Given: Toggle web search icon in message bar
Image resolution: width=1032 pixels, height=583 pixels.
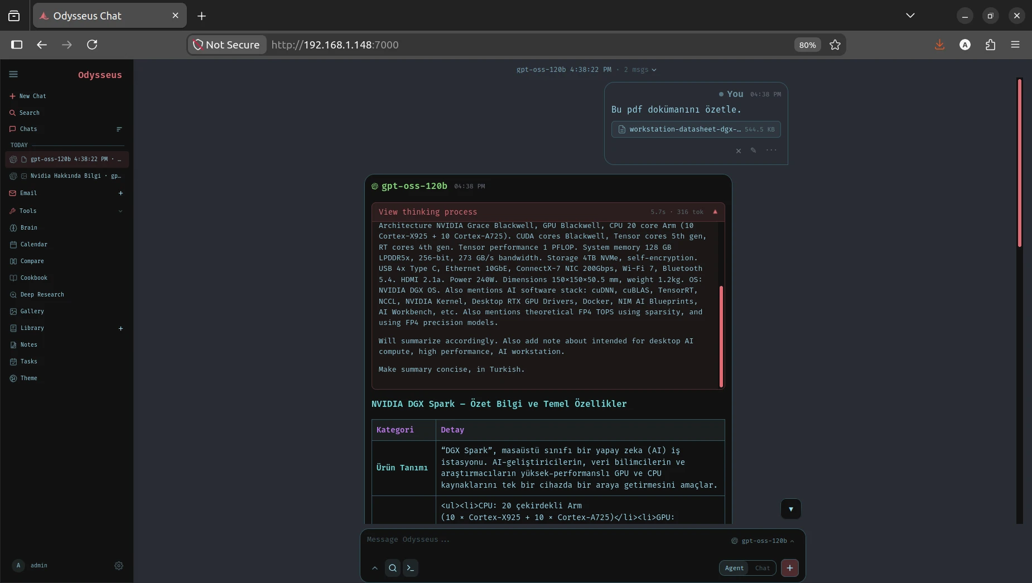Looking at the screenshot, I should click(393, 568).
